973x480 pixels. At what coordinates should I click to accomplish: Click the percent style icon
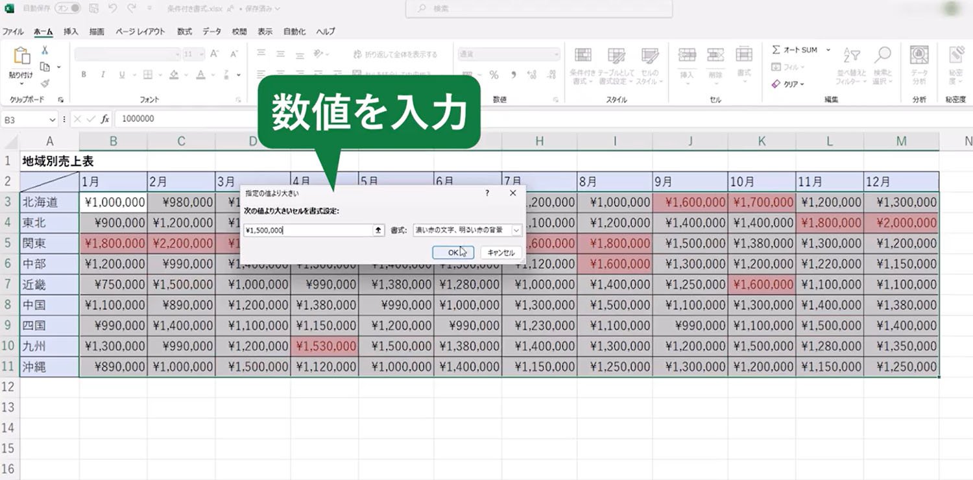coord(494,75)
